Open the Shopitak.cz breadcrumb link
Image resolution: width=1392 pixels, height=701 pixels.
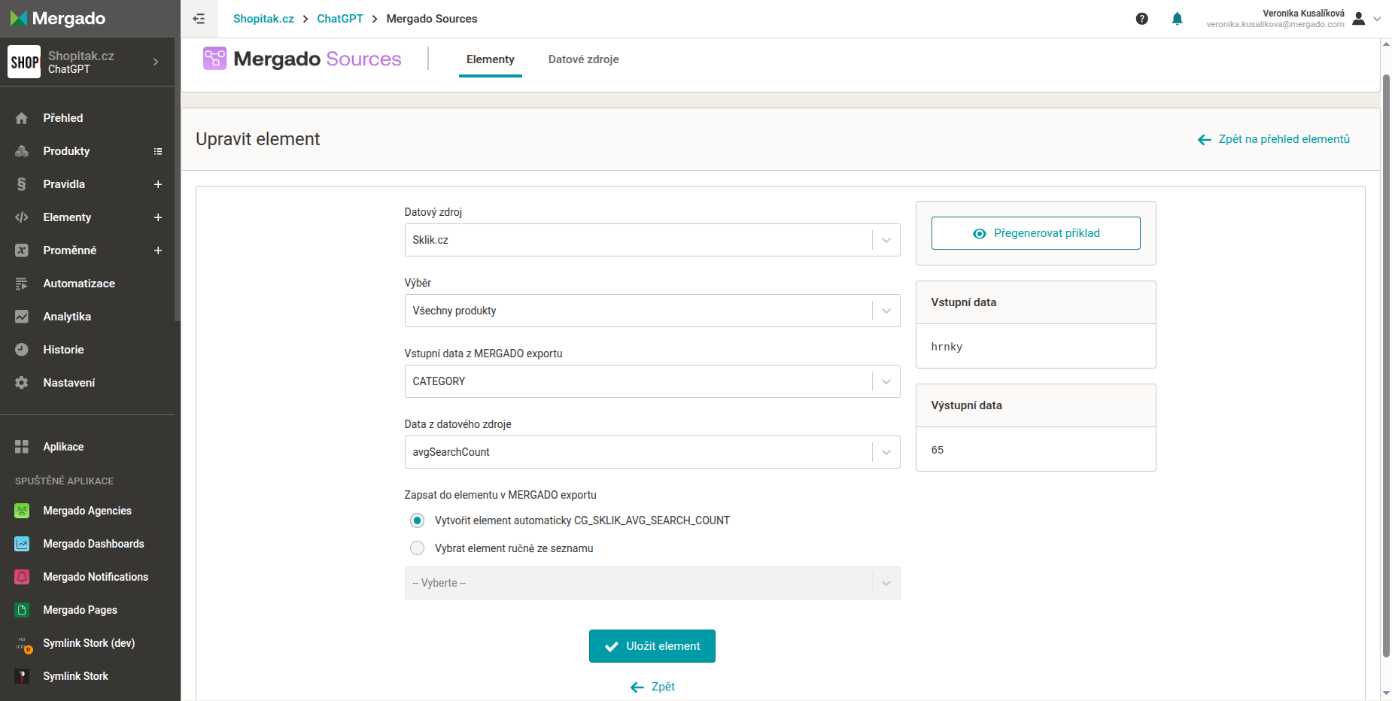click(x=263, y=19)
